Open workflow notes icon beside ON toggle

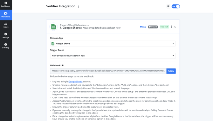[x=168, y=6]
